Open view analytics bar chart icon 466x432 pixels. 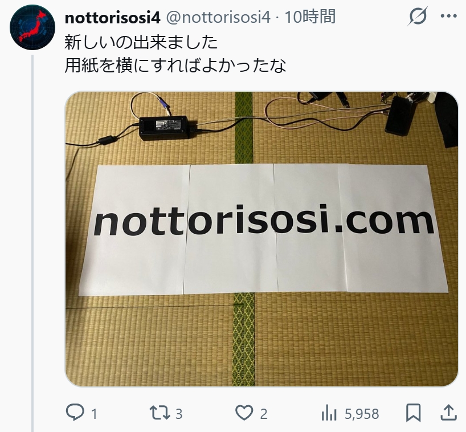click(329, 413)
